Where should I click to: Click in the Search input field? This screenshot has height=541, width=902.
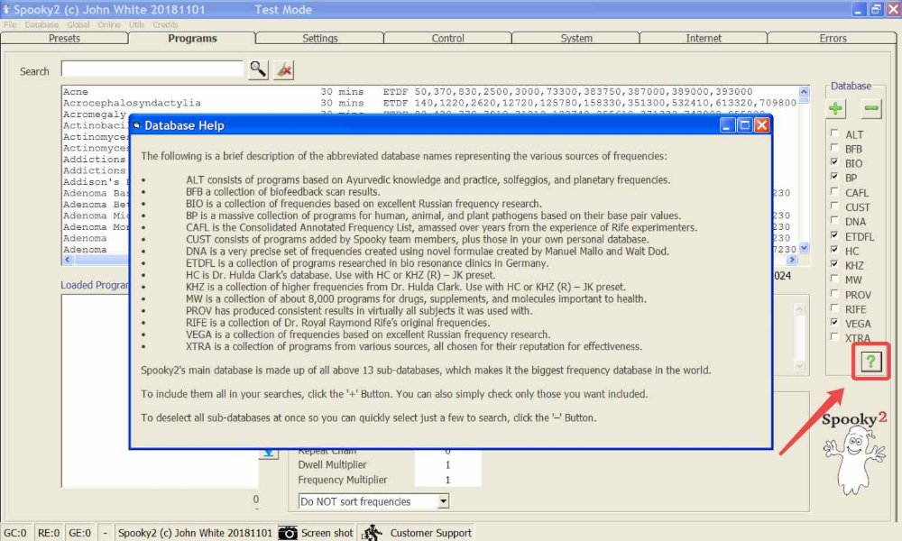tap(152, 69)
